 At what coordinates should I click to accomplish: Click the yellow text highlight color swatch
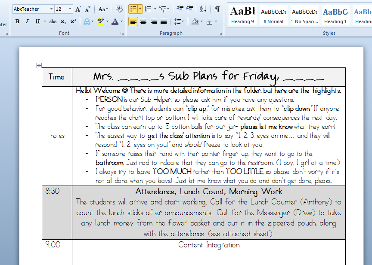pos(100,22)
